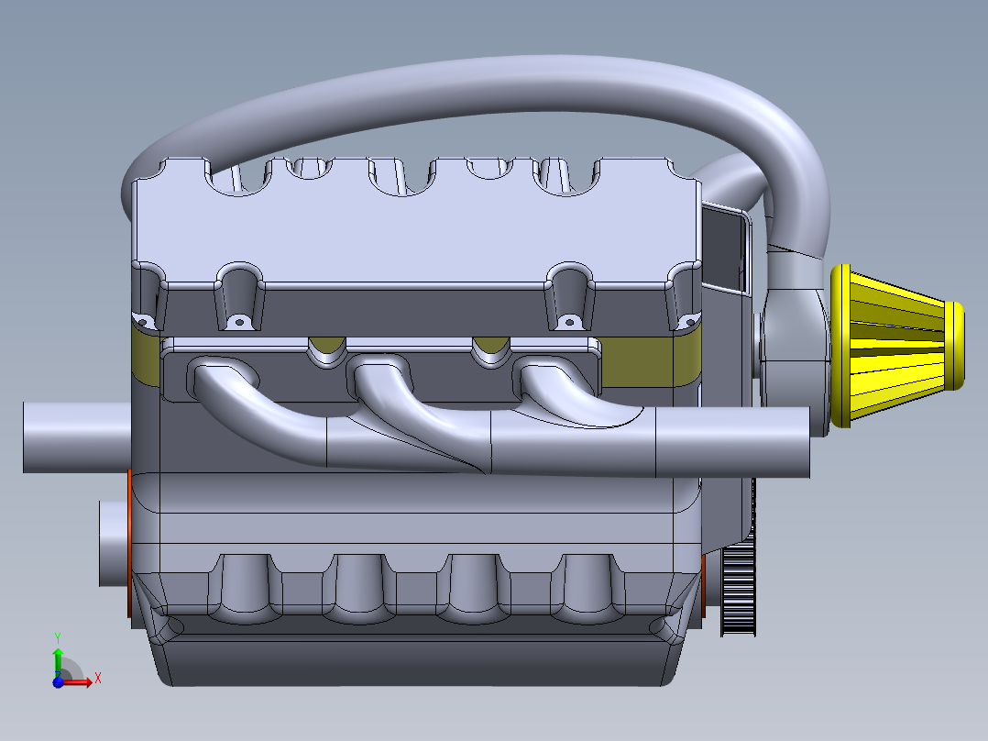988x741 pixels.
Task: Click the blue Z axis origin dot
Action: [58, 683]
